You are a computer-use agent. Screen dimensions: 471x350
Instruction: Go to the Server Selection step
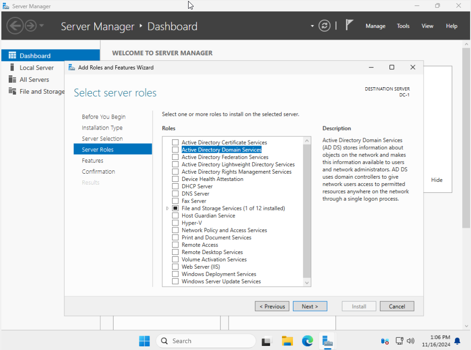point(102,139)
